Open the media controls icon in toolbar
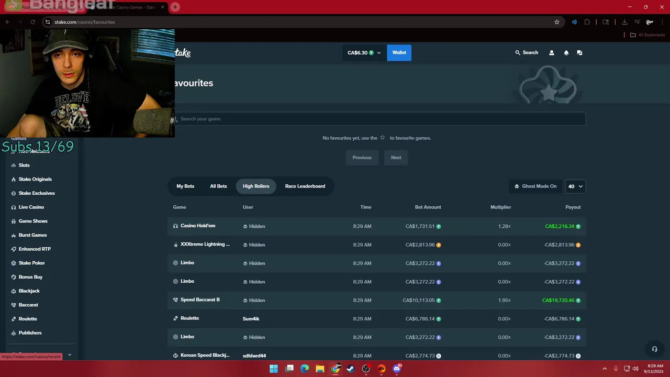670x377 pixels. pos(637,22)
